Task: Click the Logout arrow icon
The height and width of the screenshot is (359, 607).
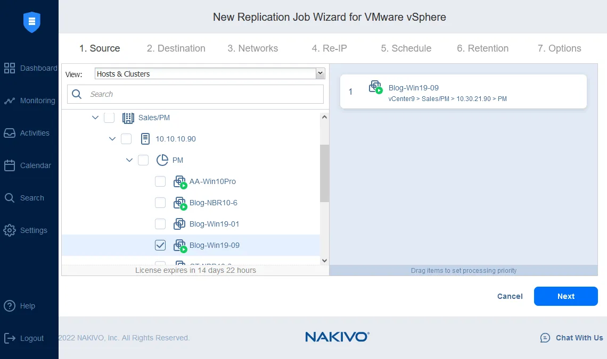Action: click(10, 338)
